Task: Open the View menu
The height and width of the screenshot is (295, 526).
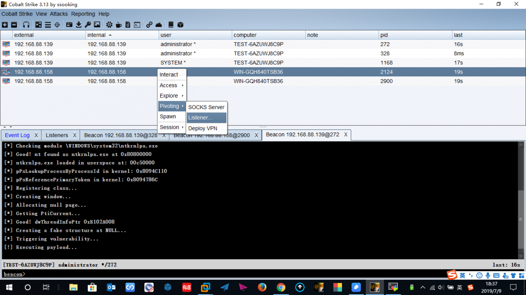Action: pos(41,14)
